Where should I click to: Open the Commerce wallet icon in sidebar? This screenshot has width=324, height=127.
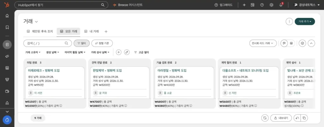[x=7, y=91]
